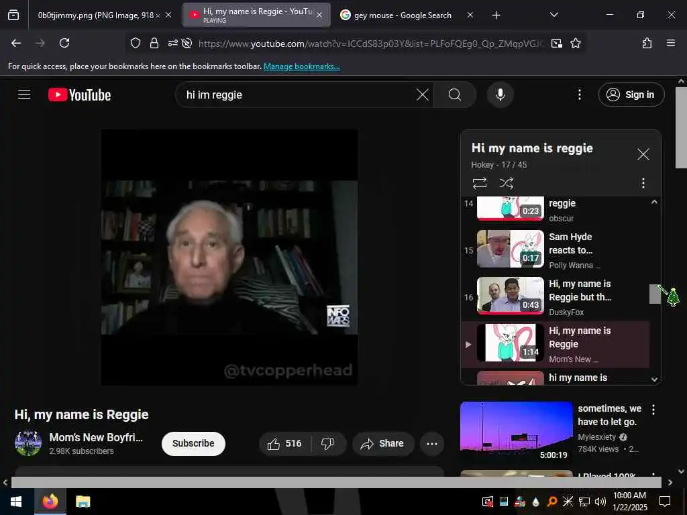The width and height of the screenshot is (687, 515).
Task: Open YouTube settings three-dot menu
Action: pos(579,95)
